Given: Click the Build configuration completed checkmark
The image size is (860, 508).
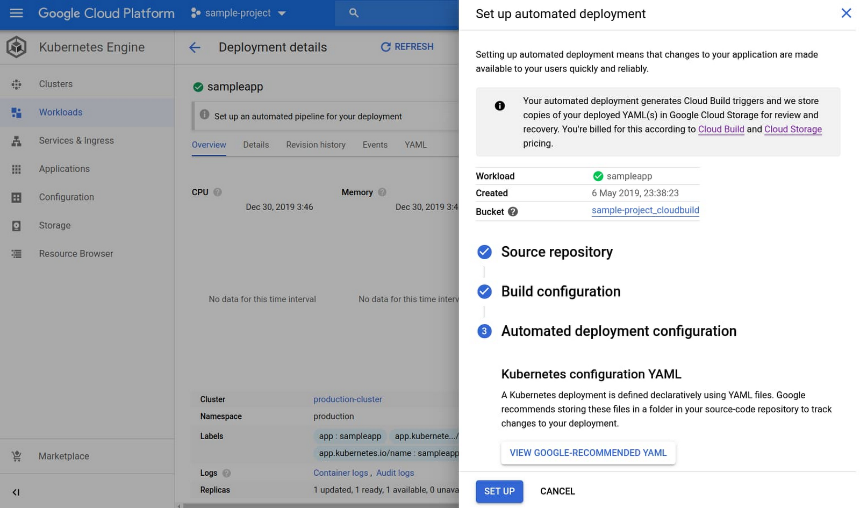Looking at the screenshot, I should click(484, 291).
